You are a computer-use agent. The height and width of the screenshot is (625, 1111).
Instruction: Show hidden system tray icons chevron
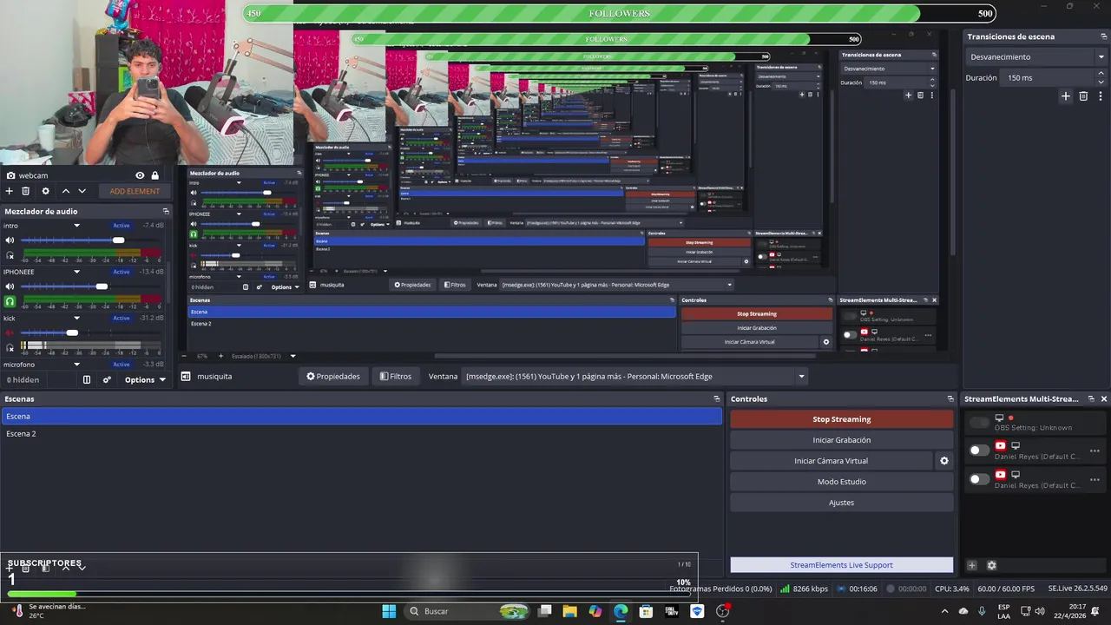click(x=944, y=611)
